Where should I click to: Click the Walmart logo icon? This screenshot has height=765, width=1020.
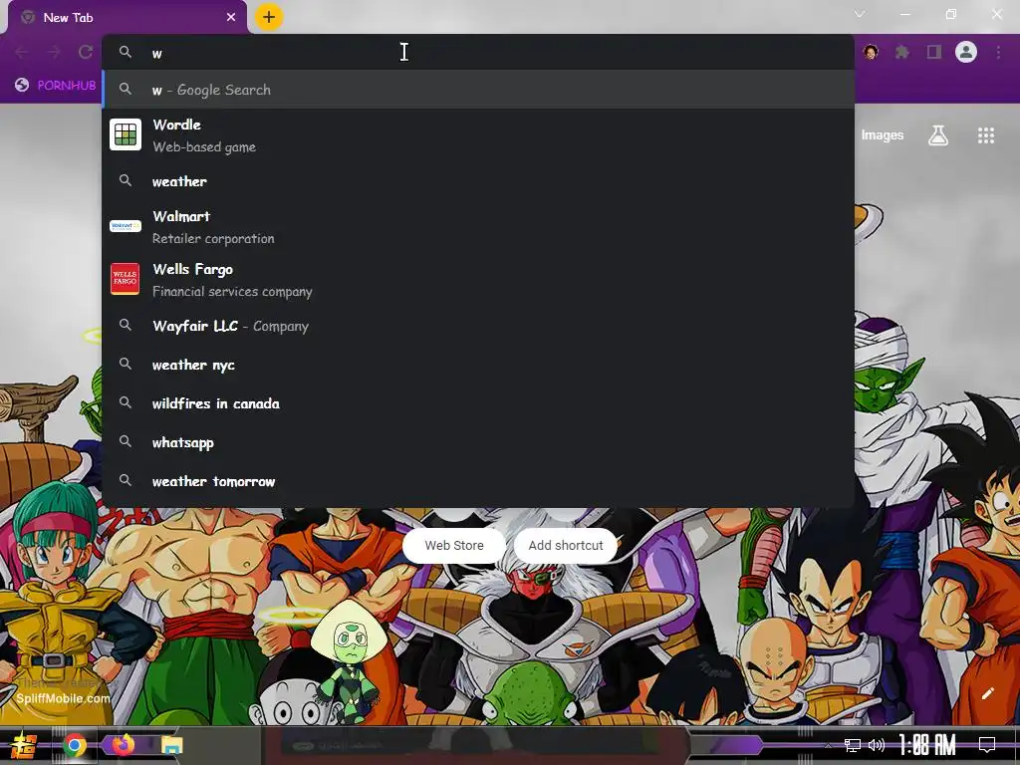click(x=126, y=226)
